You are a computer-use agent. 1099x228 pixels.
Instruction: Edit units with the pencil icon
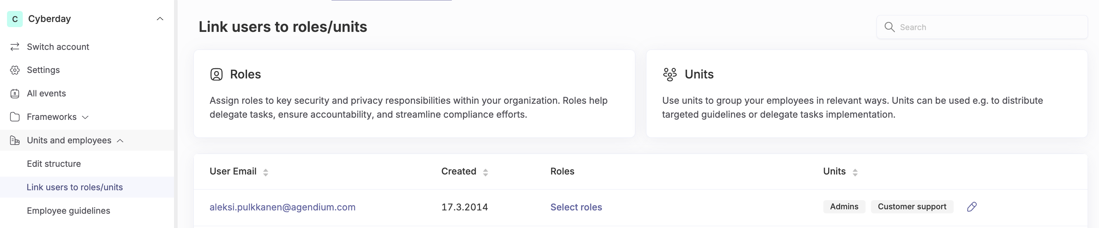[x=971, y=207]
